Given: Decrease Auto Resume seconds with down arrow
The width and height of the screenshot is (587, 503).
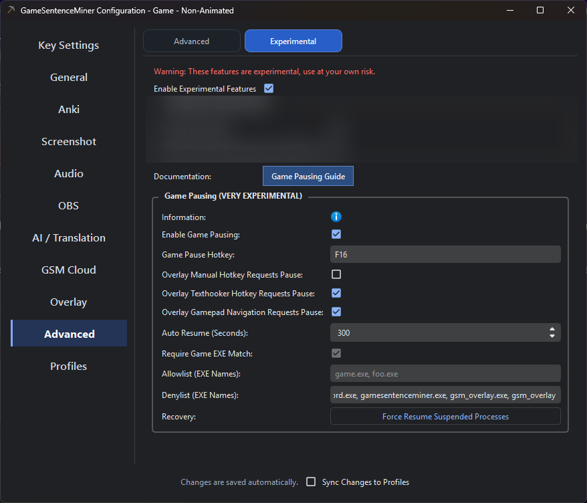Looking at the screenshot, I should (552, 336).
